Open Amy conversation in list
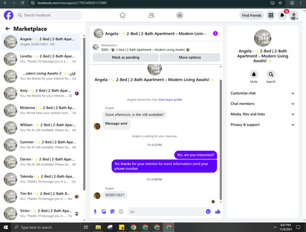This screenshot has width=306, height=232. pos(42,93)
